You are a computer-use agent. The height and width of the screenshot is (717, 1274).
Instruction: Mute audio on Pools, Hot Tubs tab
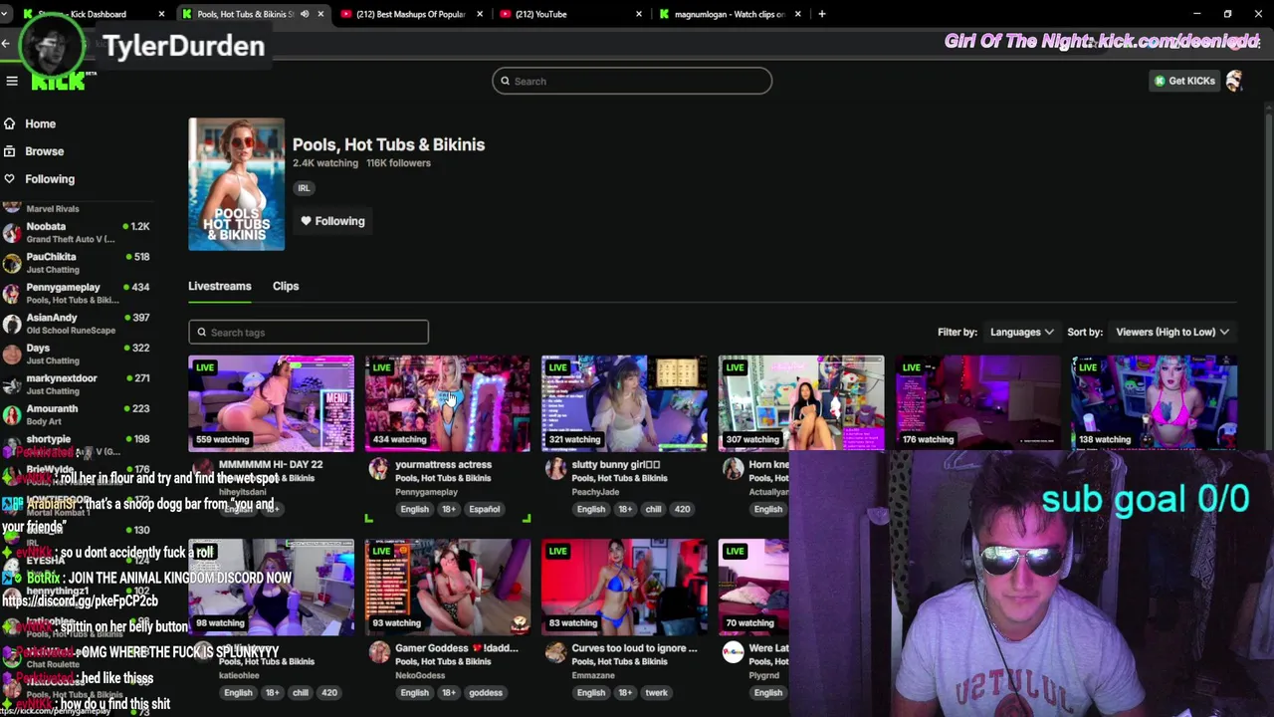305,14
